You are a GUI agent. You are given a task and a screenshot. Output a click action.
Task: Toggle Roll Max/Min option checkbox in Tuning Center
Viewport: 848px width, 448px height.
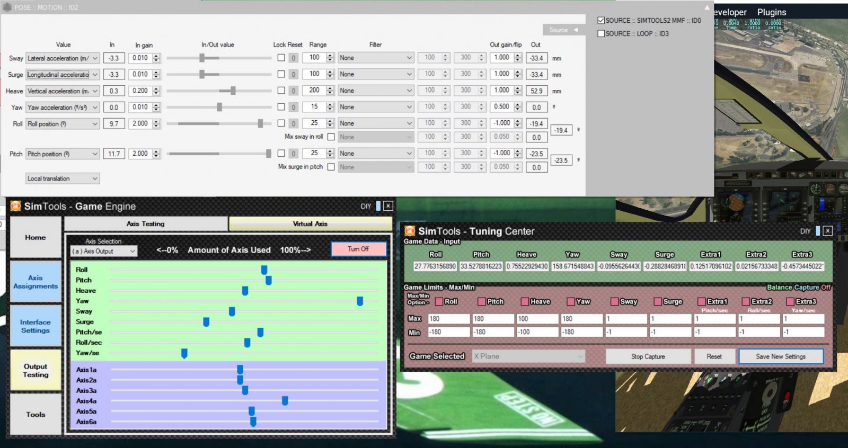(x=439, y=301)
